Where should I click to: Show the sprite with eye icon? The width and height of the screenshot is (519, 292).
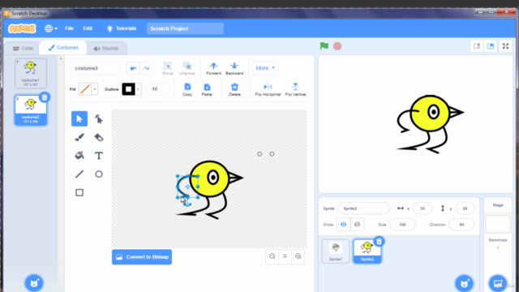click(343, 225)
